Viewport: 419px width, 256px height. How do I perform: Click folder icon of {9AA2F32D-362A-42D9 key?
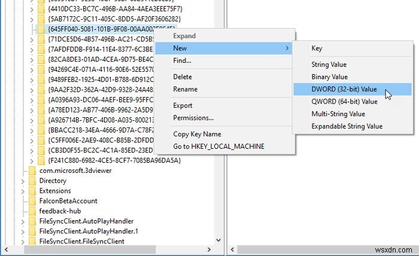pos(41,90)
